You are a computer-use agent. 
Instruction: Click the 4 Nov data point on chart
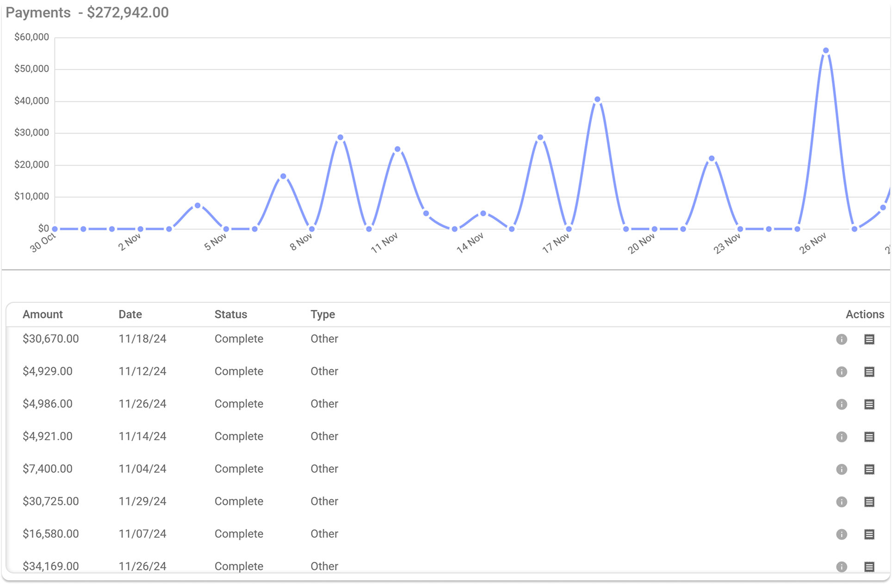tap(198, 205)
